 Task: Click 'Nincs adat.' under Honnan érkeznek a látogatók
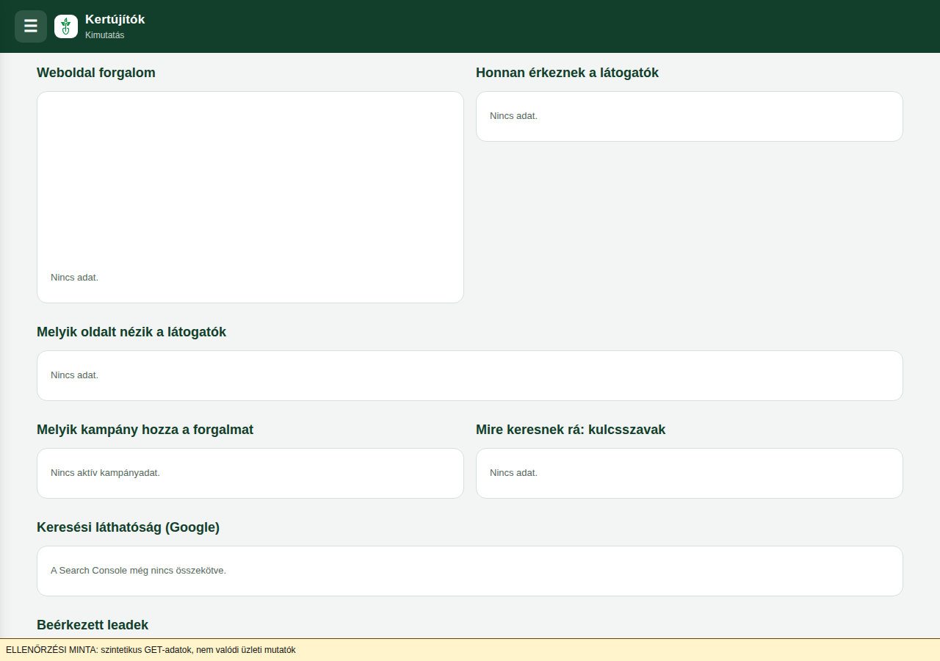pyautogui.click(x=513, y=116)
